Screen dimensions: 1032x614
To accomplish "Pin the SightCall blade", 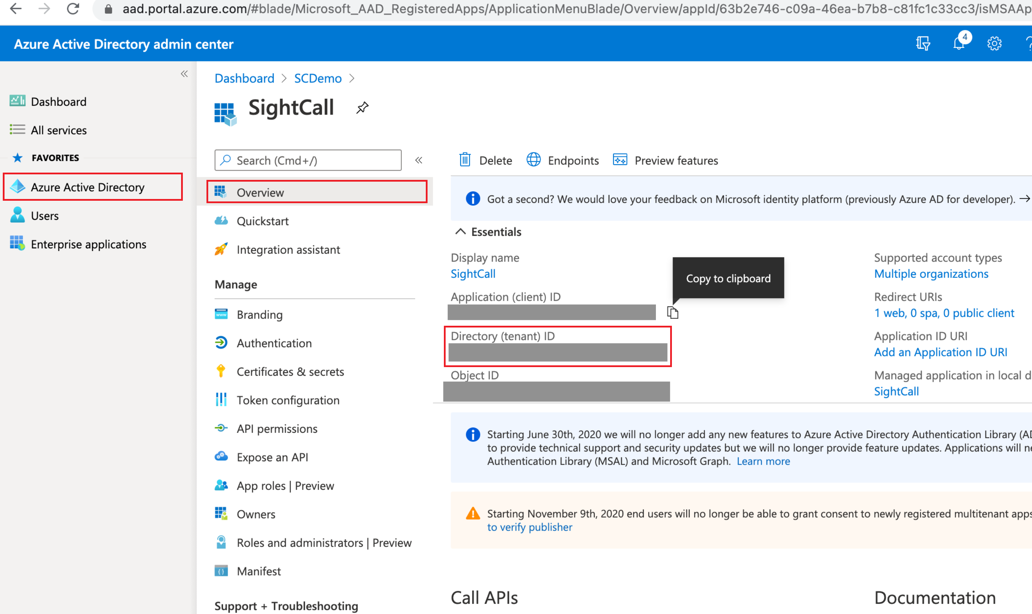I will tap(362, 108).
